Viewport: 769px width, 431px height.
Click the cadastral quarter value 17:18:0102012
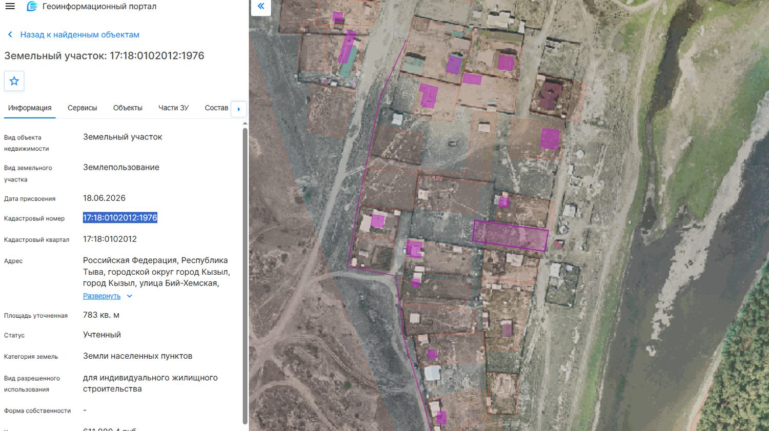(110, 239)
